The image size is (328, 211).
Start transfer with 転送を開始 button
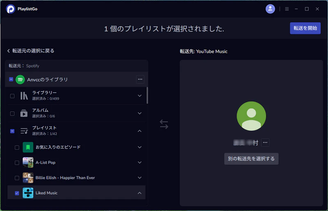305,28
